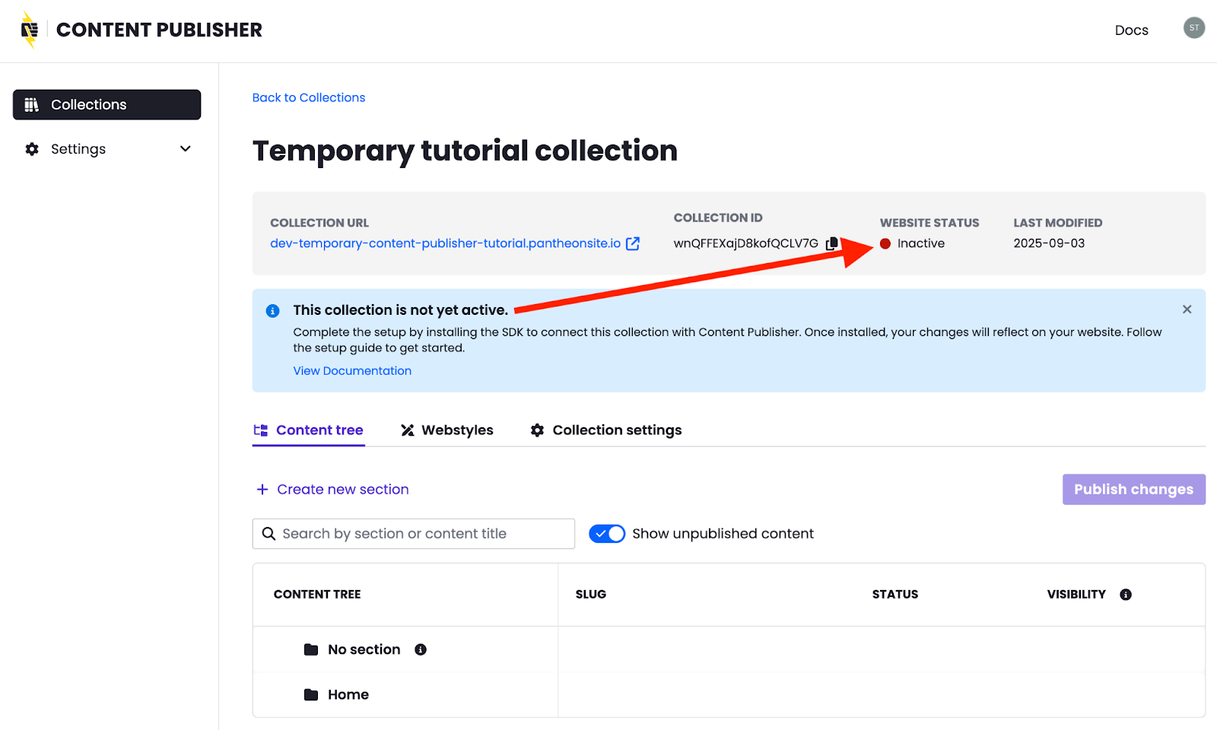Screen dimensions: 1217x730
Task: Focus the section or content title search field
Action: coord(414,534)
